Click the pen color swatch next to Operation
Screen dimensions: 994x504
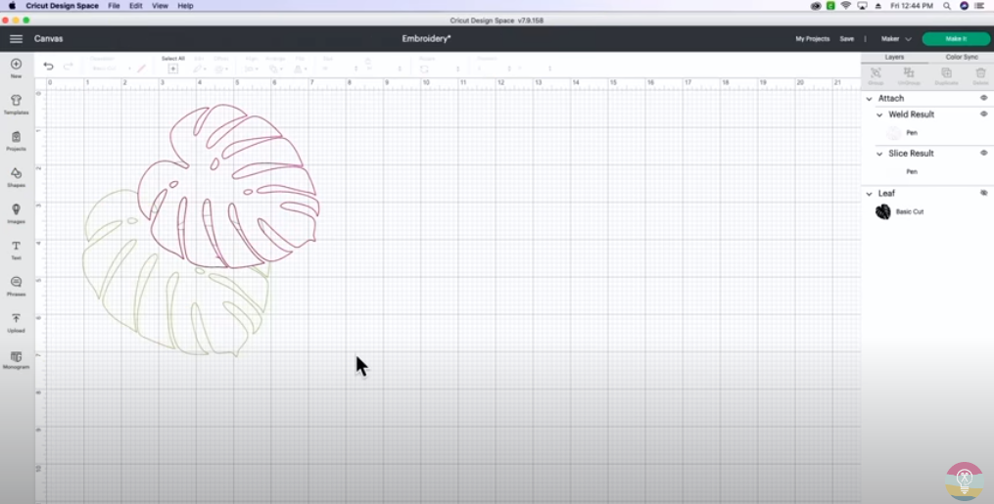[141, 69]
